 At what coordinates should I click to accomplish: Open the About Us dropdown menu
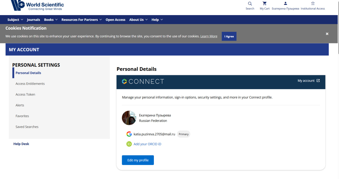click(138, 20)
